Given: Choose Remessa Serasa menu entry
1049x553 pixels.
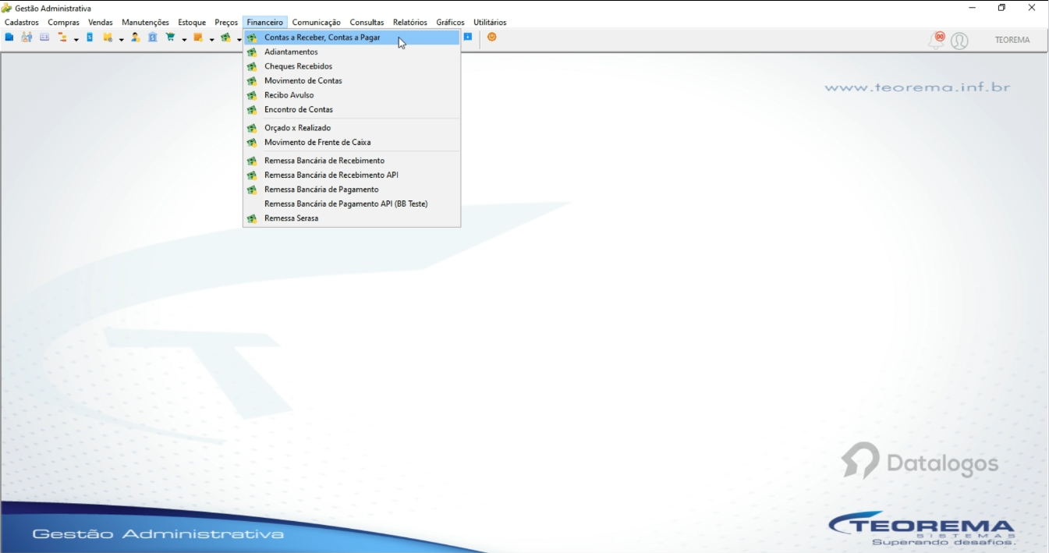Looking at the screenshot, I should (x=352, y=218).
